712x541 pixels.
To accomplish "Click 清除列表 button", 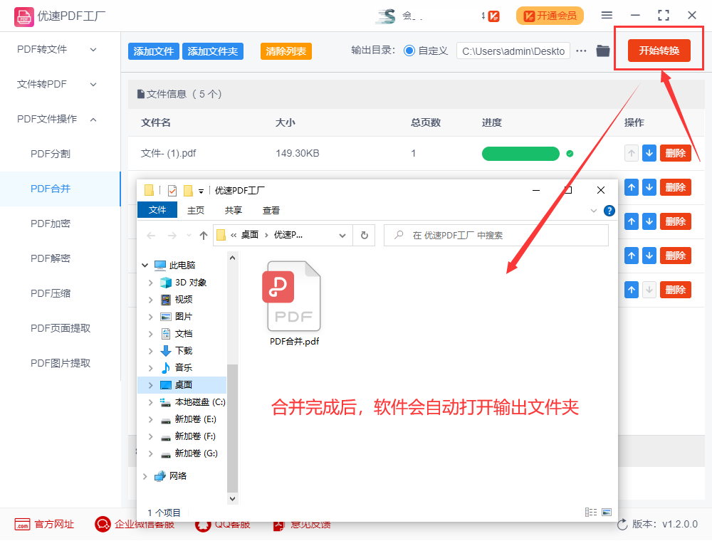I will (x=286, y=51).
